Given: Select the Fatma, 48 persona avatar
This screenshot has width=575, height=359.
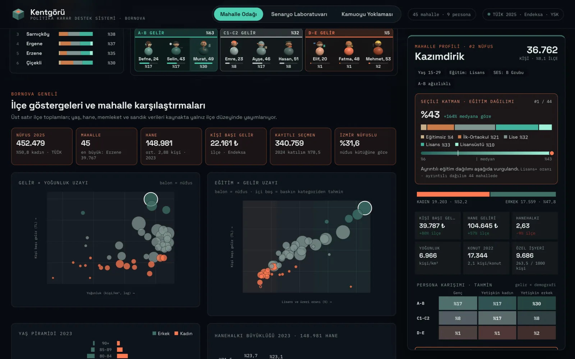Looking at the screenshot, I should point(349,48).
